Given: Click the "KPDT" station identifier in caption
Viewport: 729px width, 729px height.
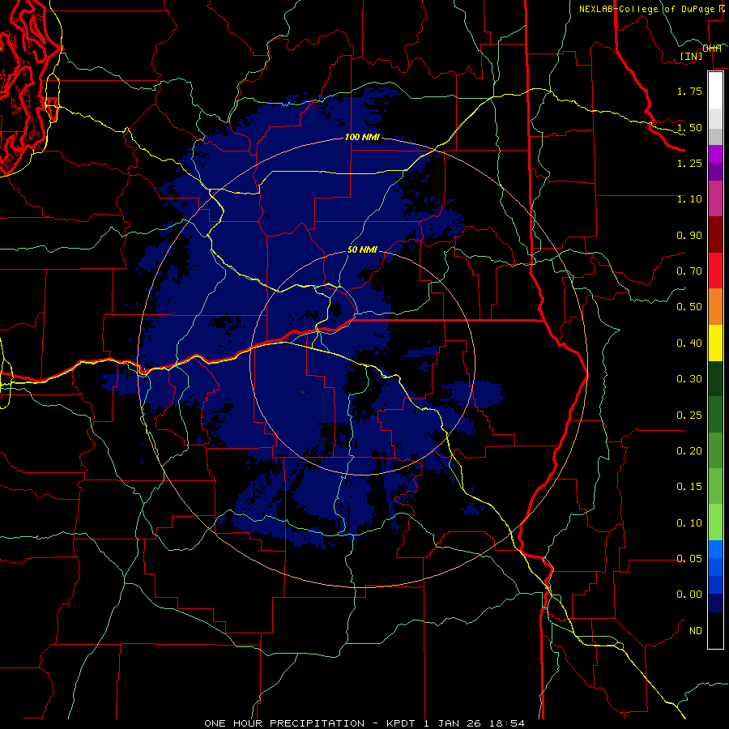Looking at the screenshot, I should (403, 723).
